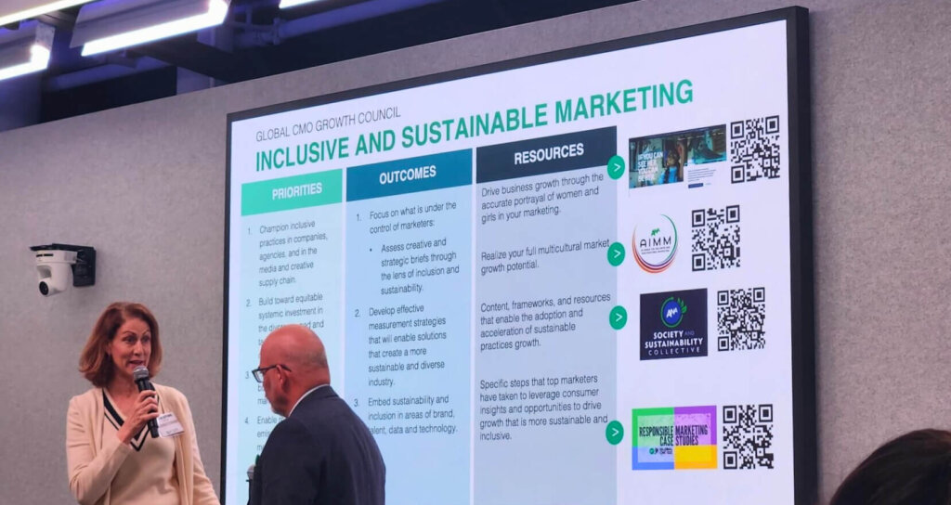Click resource text 'Drive business growth through the accurate portrayal'
The height and width of the screenshot is (505, 951).
click(542, 199)
